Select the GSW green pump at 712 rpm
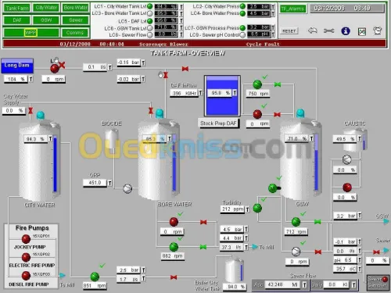 (296, 222)
